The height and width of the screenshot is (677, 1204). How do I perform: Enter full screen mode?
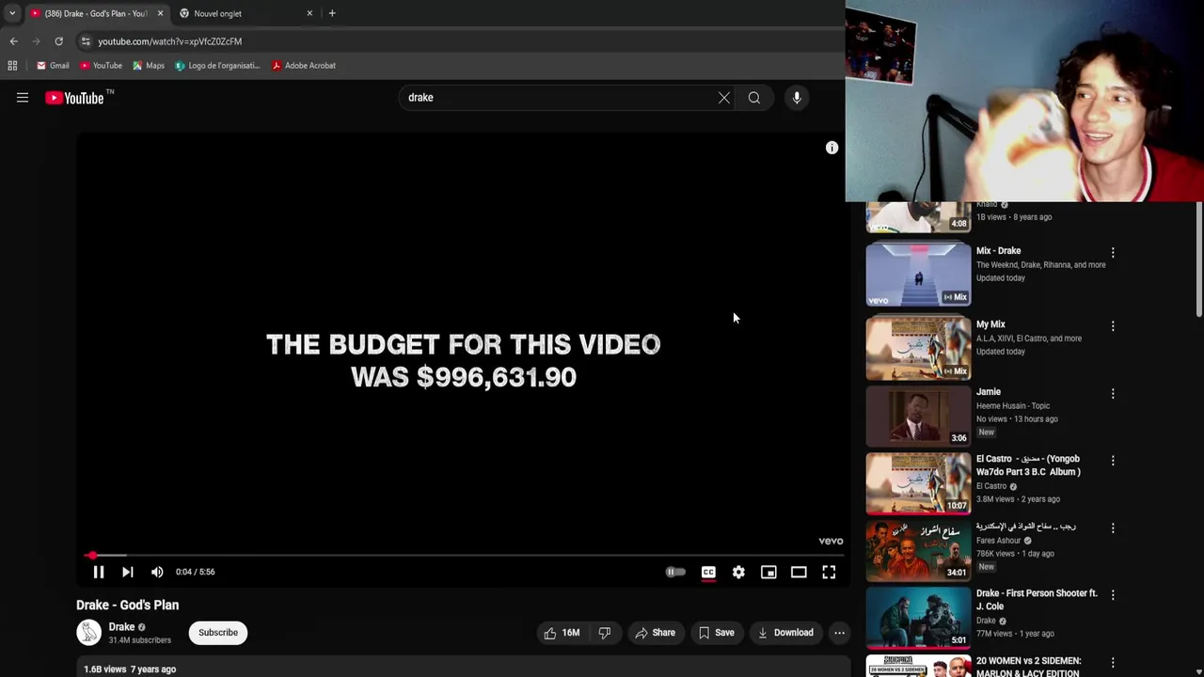point(829,572)
